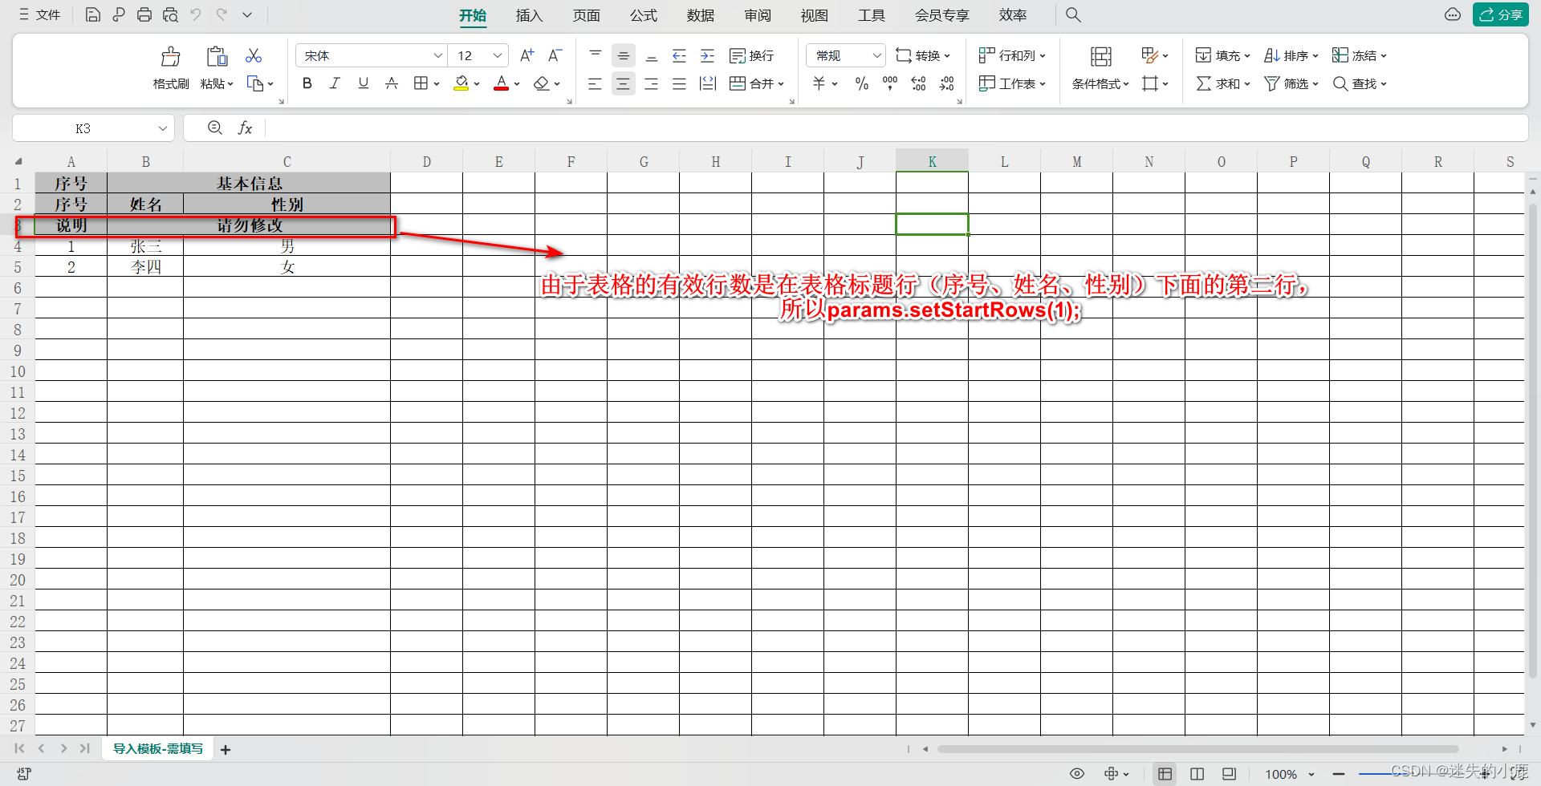Screen dimensions: 1541x786
Task: Click the Copy icon below the scissors
Action: click(x=255, y=83)
